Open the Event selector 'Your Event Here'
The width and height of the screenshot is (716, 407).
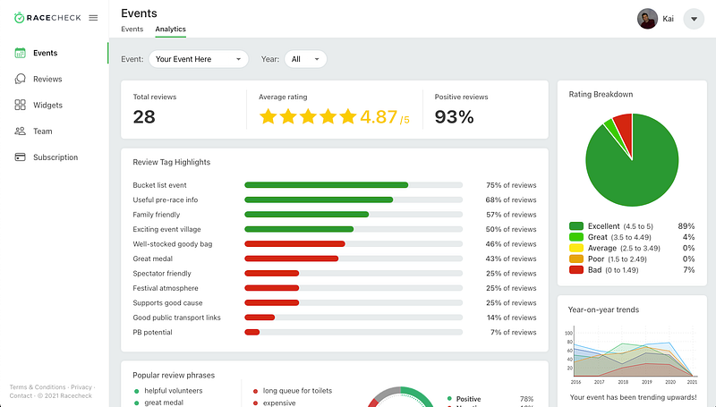click(199, 59)
